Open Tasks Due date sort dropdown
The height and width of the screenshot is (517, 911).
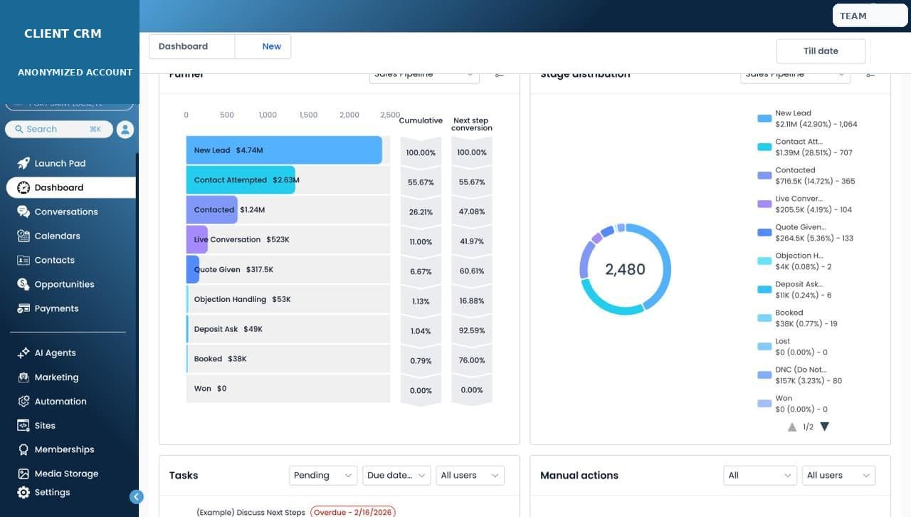point(397,475)
